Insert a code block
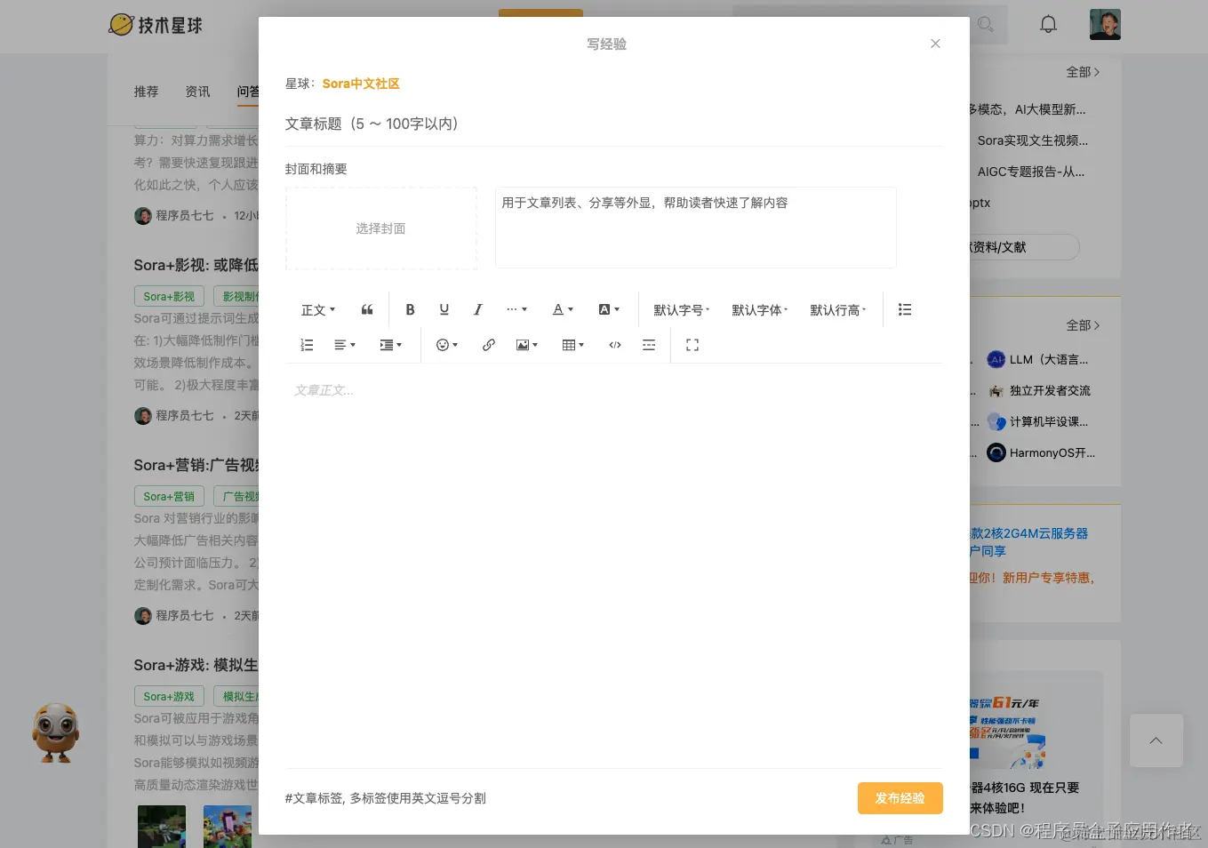1208x848 pixels. 614,345
